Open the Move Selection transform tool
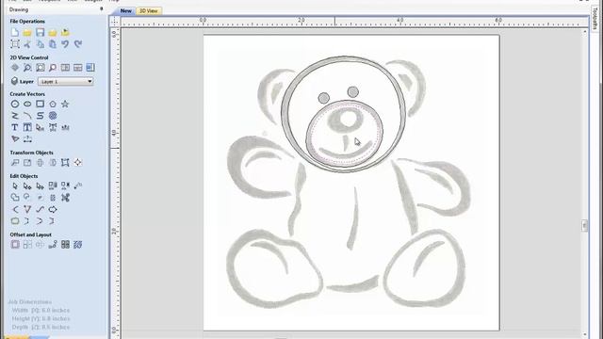603x339 pixels. pyautogui.click(x=15, y=162)
